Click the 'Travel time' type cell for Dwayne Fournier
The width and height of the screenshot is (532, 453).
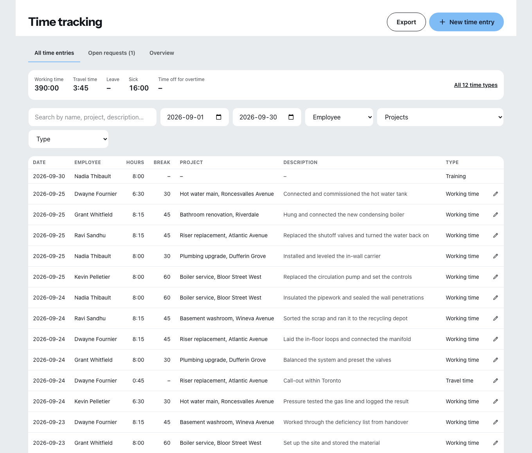[x=460, y=381]
